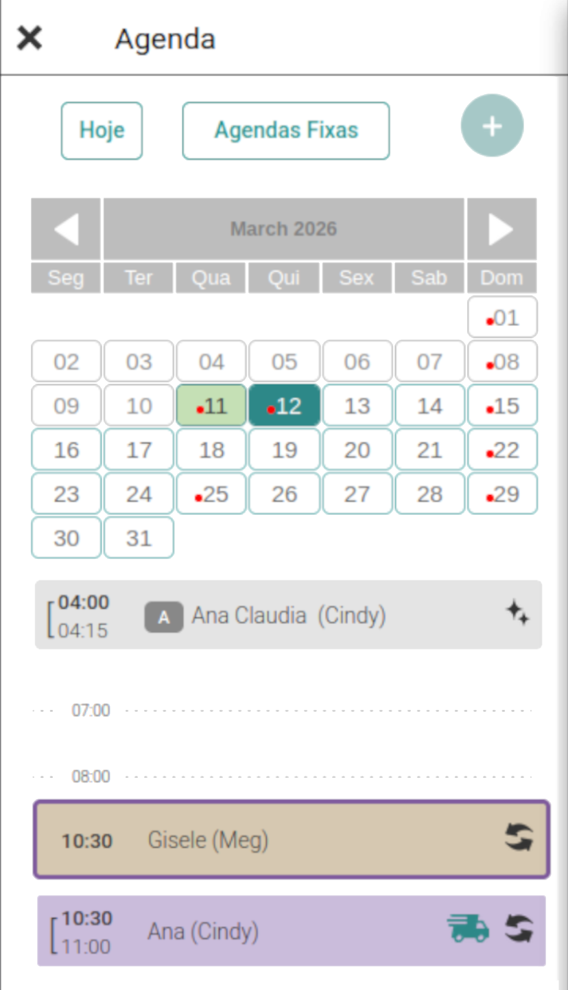The width and height of the screenshot is (568, 990).
Task: Open the 10:30 Gisele (Meg) appointment
Action: (x=288, y=840)
